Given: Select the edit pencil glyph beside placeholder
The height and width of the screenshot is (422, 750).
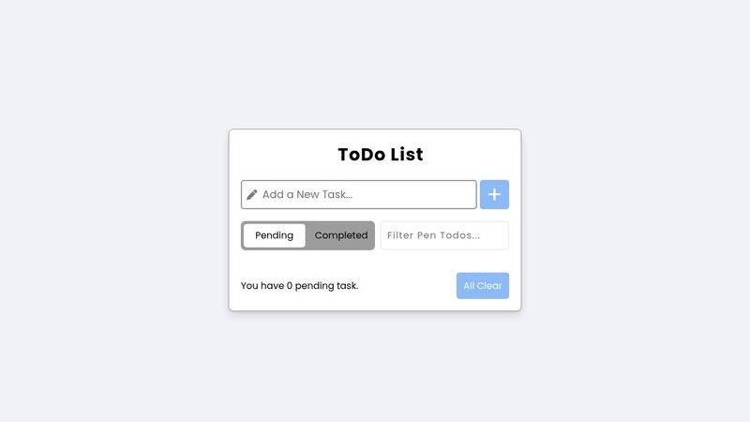Looking at the screenshot, I should [x=251, y=195].
